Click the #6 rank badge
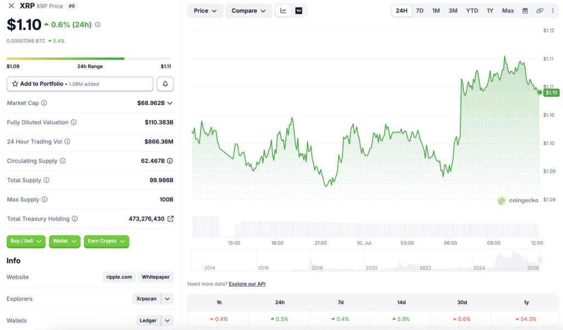Viewport: 563px width, 330px height. pos(72,6)
